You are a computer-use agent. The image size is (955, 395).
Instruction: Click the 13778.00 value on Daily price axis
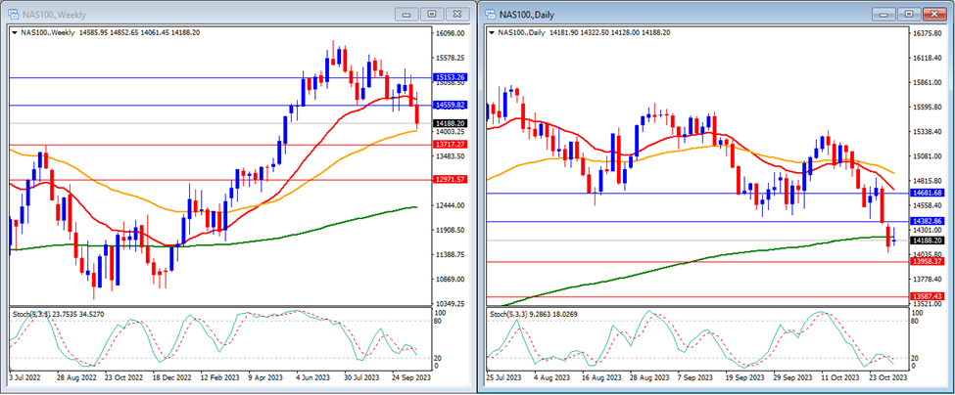[928, 279]
